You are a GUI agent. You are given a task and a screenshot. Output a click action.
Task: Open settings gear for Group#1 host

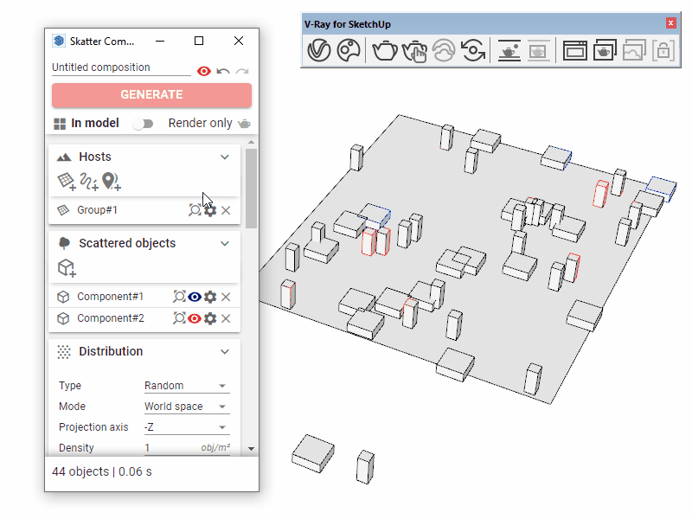click(210, 210)
